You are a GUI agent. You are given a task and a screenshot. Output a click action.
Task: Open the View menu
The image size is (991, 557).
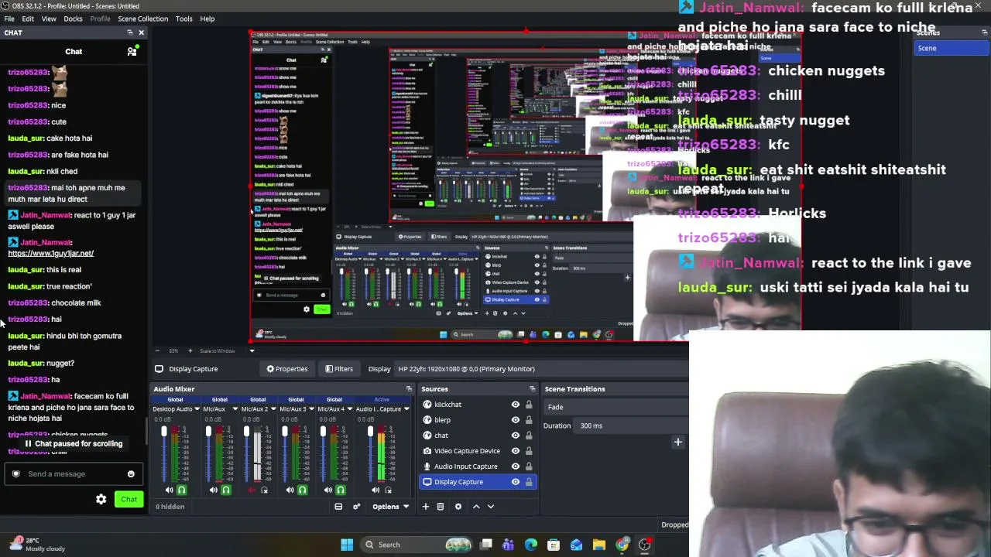(x=49, y=19)
